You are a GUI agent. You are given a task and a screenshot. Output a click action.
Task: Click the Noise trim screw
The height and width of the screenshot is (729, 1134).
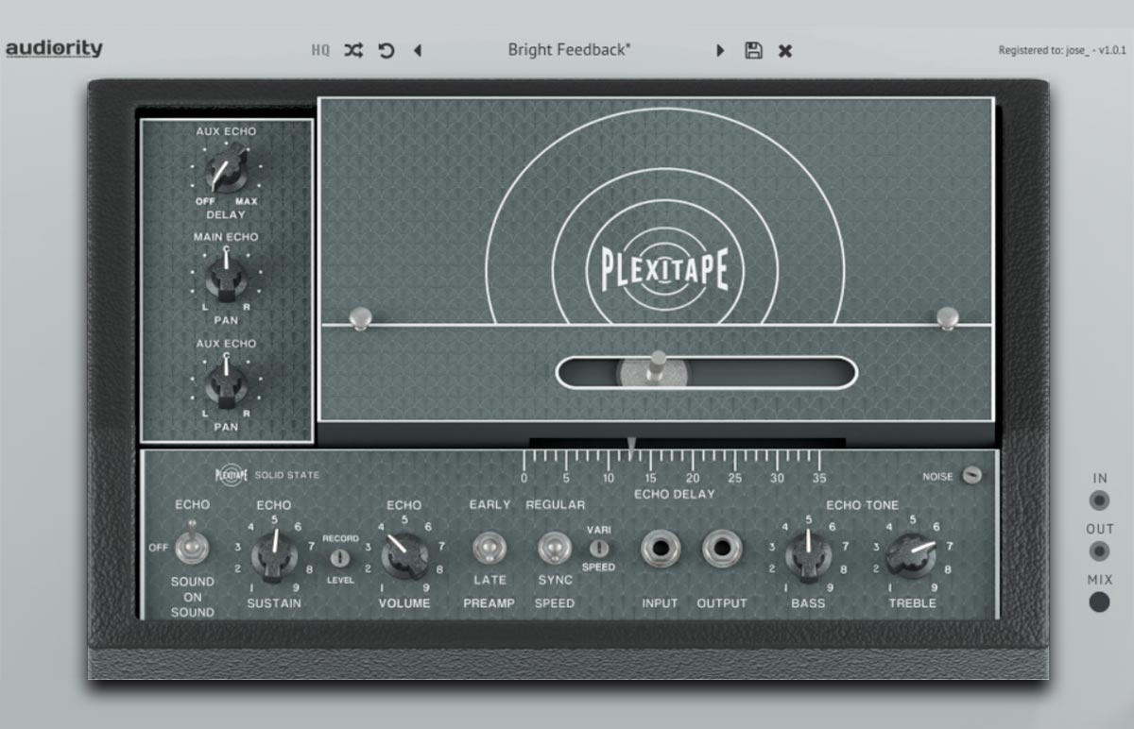point(971,475)
